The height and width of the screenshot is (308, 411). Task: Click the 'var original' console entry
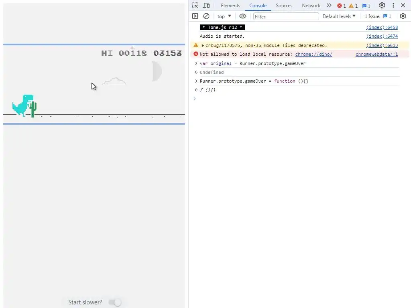pos(253,63)
